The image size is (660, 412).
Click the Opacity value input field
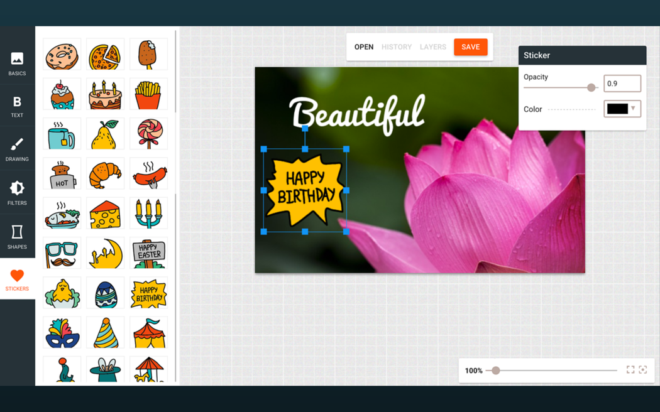[x=622, y=84]
